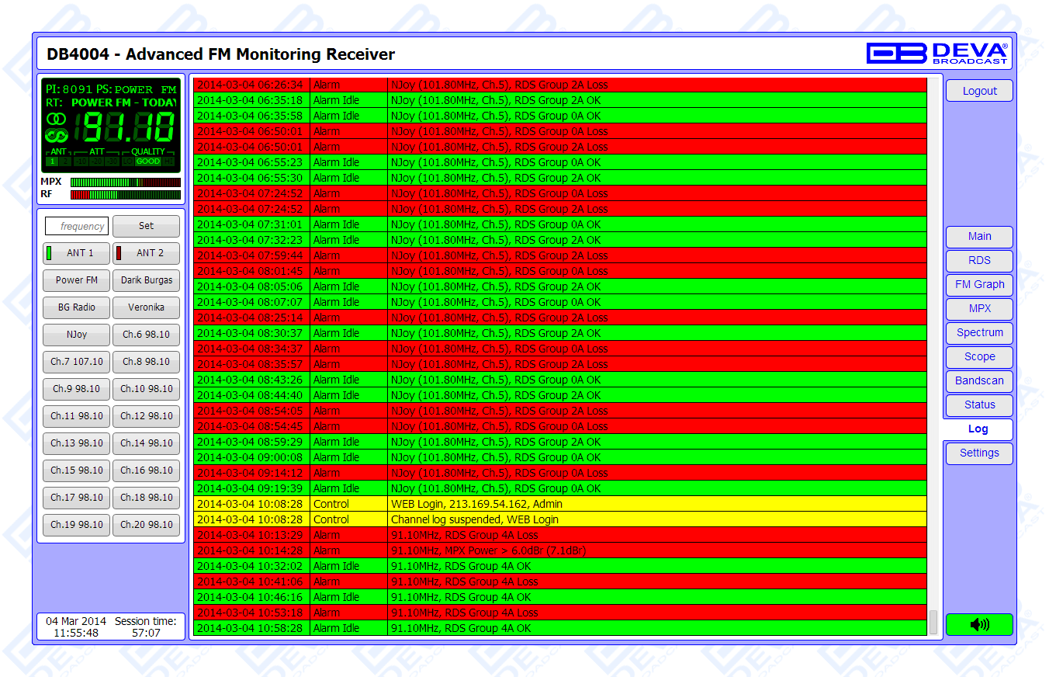Image resolution: width=1049 pixels, height=677 pixels.
Task: Select the NJoy station preset
Action: coord(76,335)
